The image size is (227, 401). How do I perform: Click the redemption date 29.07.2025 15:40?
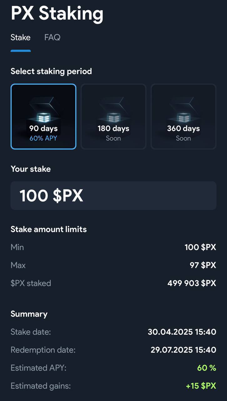(x=183, y=350)
